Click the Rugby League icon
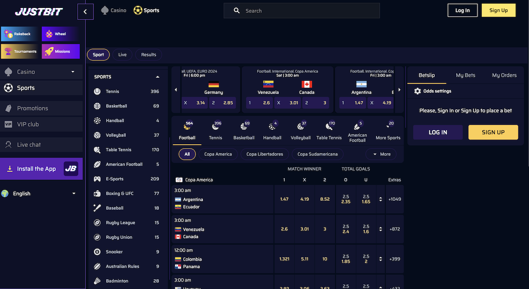Image resolution: width=529 pixels, height=289 pixels. (97, 223)
